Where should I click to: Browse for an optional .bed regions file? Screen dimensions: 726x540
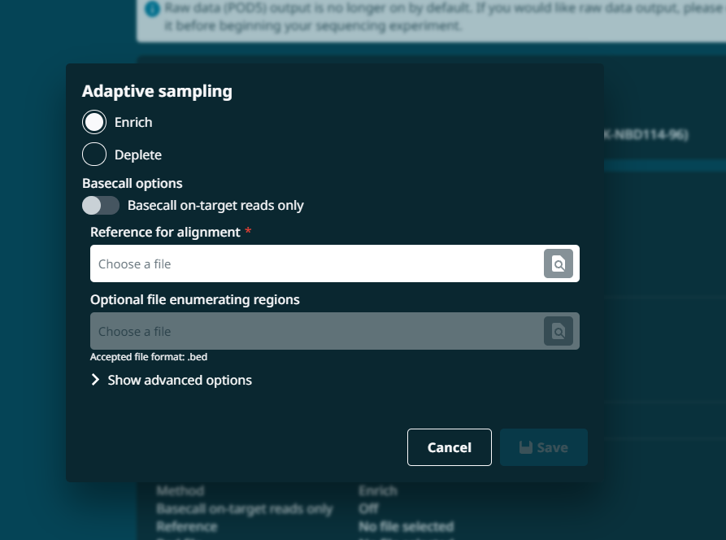(x=558, y=331)
